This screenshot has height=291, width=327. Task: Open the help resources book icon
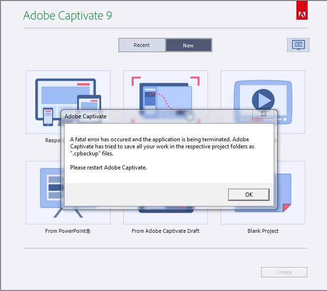[298, 45]
